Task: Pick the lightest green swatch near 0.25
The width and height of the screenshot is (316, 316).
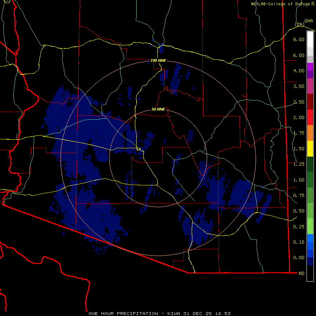Action: click(x=310, y=226)
